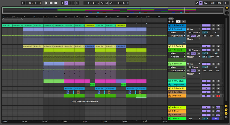This screenshot has width=230, height=125.
Task: Click the CPU load meter 2 %
Action: pyautogui.click(x=219, y=3)
